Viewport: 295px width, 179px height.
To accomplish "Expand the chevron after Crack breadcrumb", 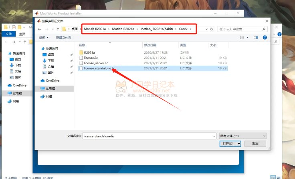I will 190,29.
